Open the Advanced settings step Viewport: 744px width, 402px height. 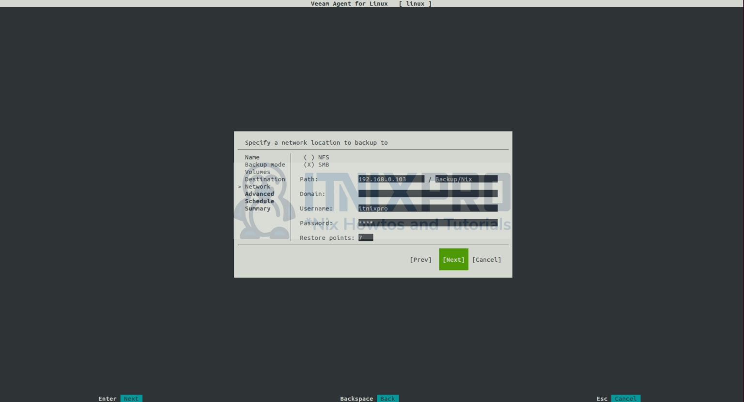pyautogui.click(x=260, y=194)
